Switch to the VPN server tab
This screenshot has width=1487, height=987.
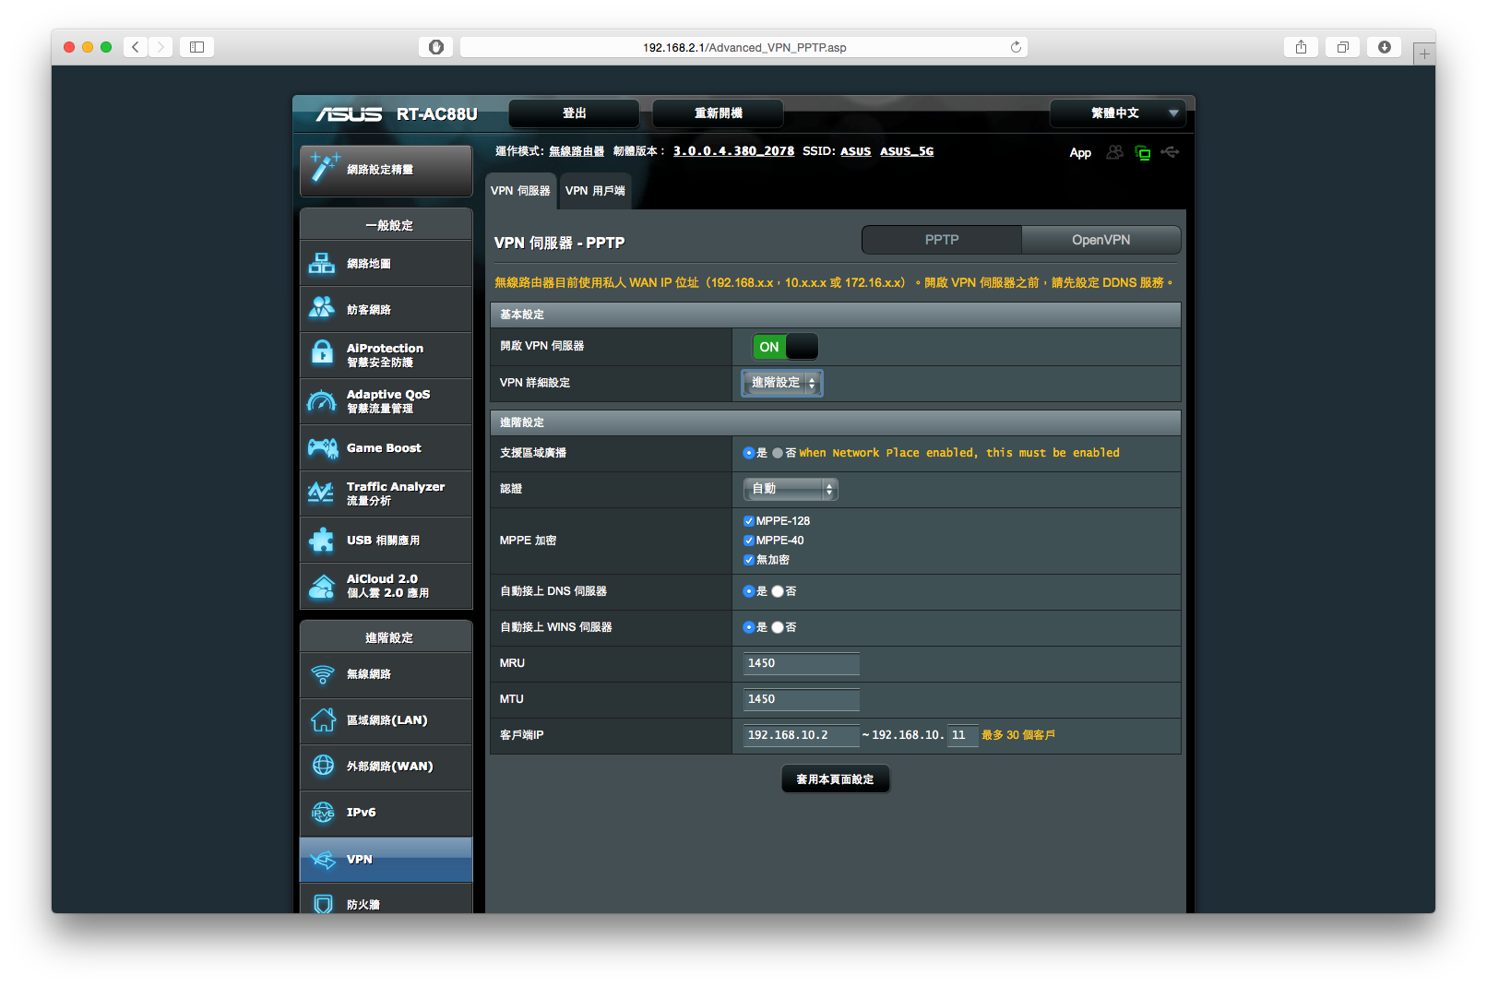click(x=520, y=191)
